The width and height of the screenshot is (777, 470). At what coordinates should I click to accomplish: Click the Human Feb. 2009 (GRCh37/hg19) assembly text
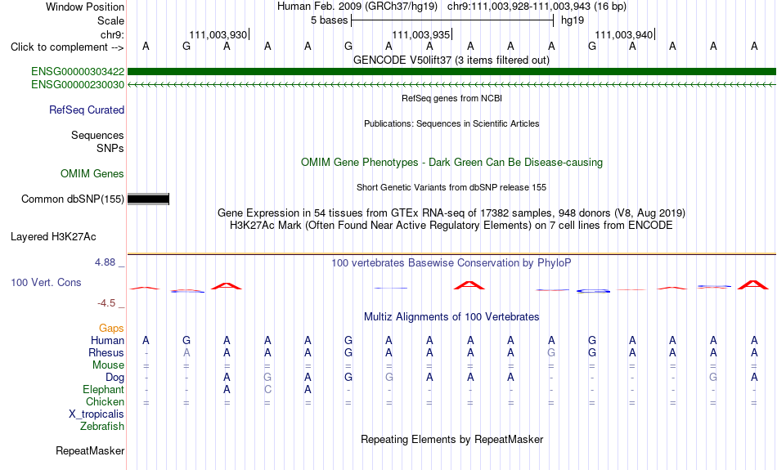pos(357,7)
